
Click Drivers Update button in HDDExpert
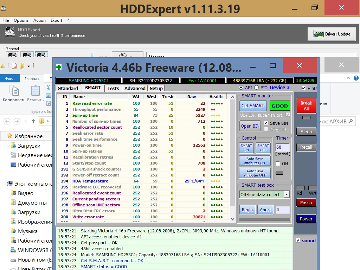pyautogui.click(x=332, y=34)
